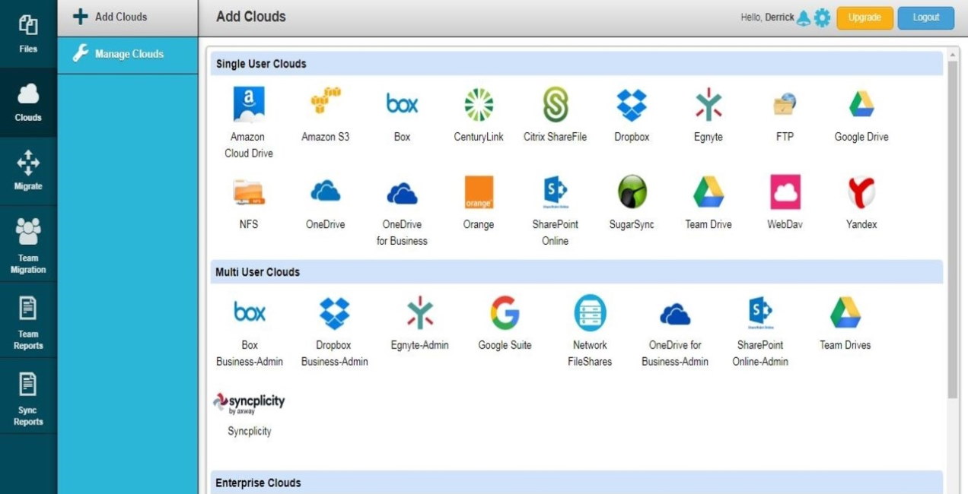Image resolution: width=968 pixels, height=494 pixels.
Task: Click the Syncplicity cloud logo
Action: (249, 404)
